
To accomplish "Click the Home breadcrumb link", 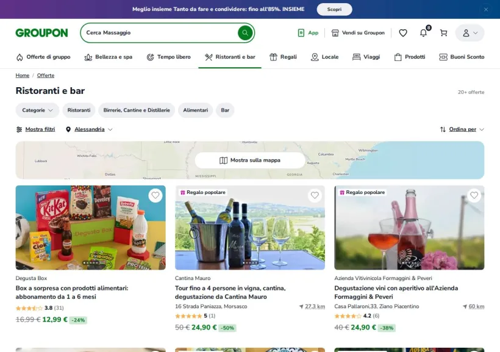I will [x=23, y=75].
